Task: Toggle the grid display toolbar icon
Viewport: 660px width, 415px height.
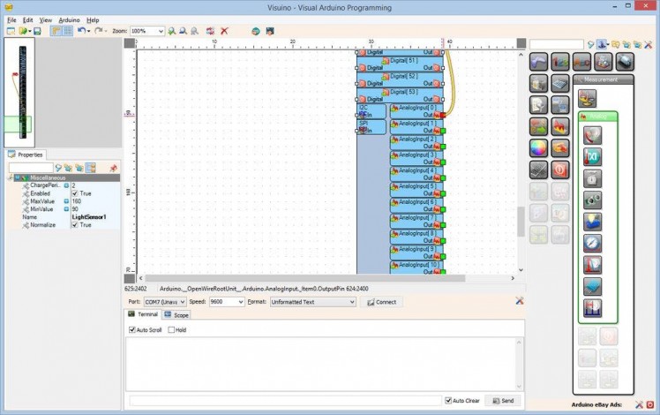Action: (67, 31)
